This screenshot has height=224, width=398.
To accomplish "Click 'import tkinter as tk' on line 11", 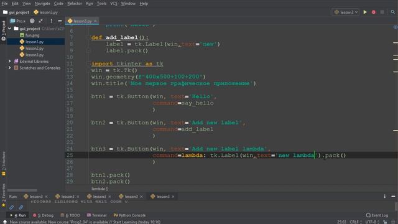I will (127, 63).
